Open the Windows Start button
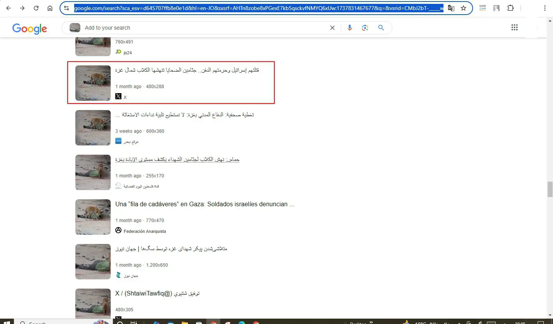Screen dimensions: 553x324 click(x=7, y=322)
